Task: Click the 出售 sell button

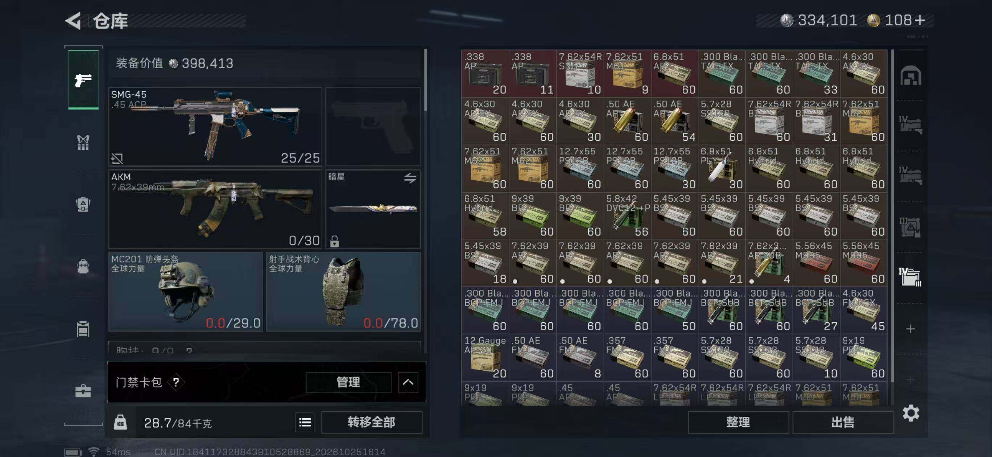Action: point(843,422)
